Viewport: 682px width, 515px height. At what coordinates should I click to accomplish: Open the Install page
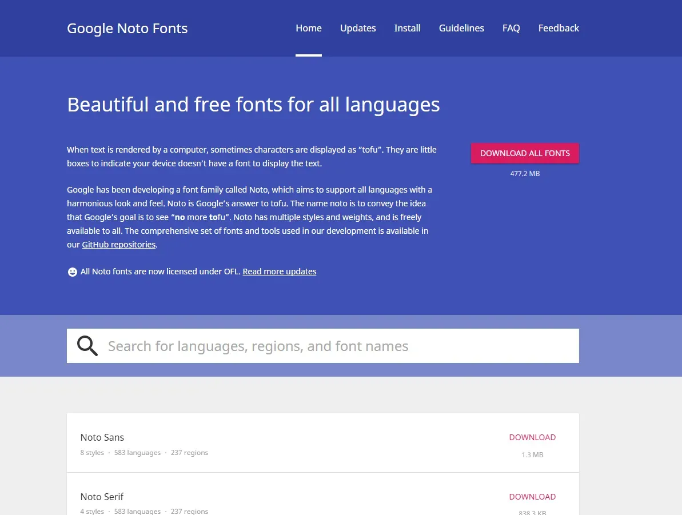(x=407, y=28)
